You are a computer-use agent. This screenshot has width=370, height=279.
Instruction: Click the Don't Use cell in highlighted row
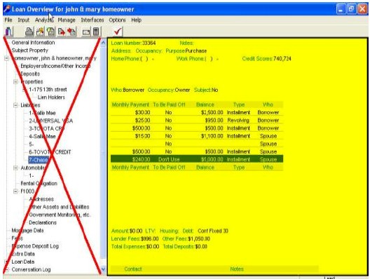tap(169, 160)
